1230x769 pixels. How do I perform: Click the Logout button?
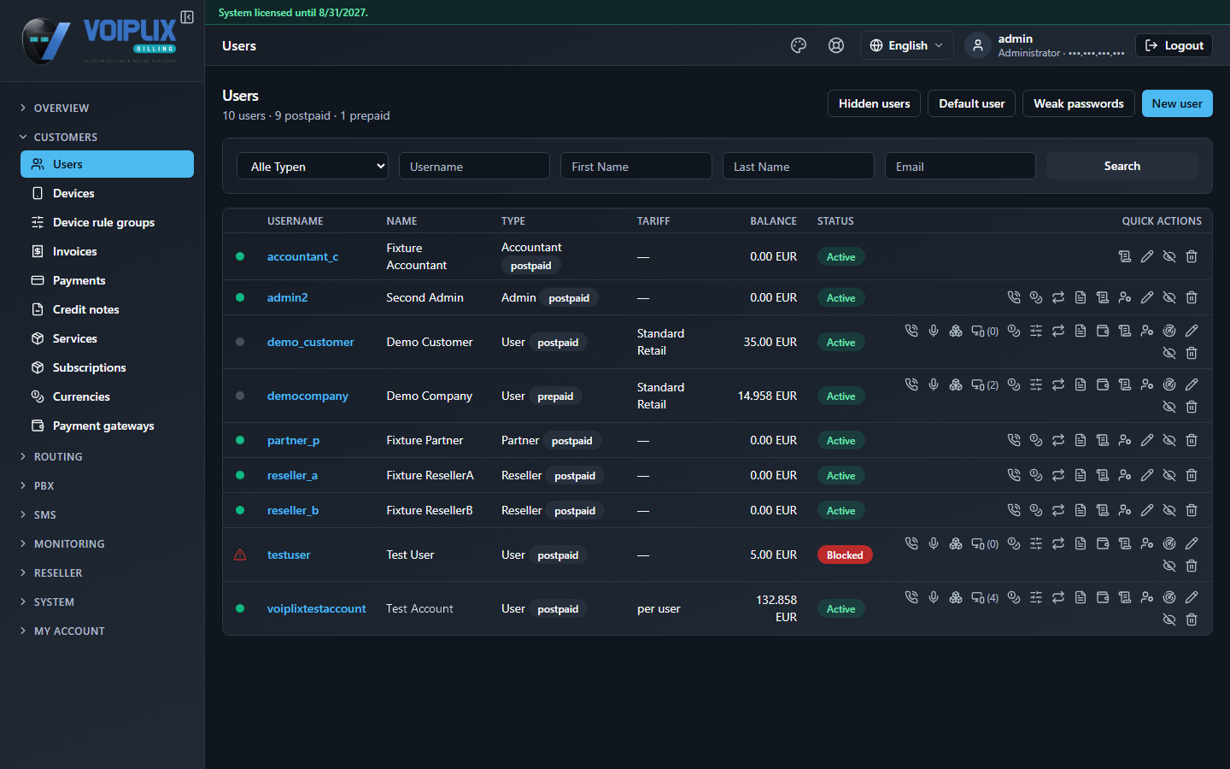[x=1174, y=45]
